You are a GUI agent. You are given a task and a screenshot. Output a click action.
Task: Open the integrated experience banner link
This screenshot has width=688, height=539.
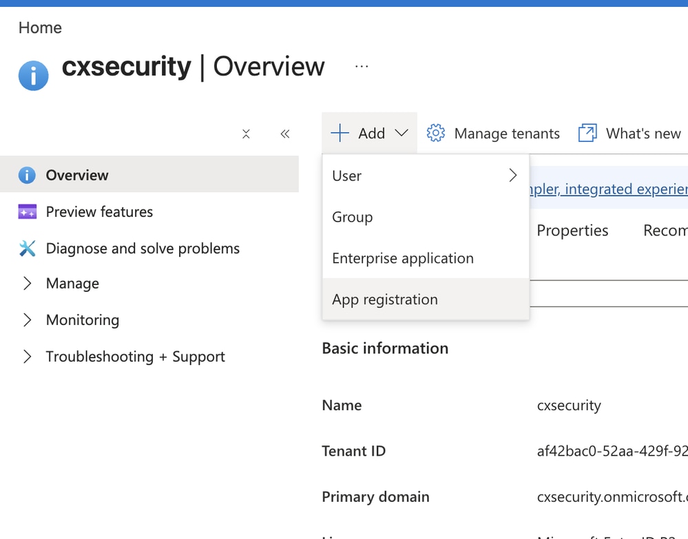click(x=609, y=189)
